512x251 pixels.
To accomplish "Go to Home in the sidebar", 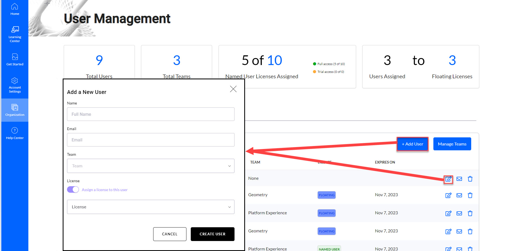I will pyautogui.click(x=15, y=9).
